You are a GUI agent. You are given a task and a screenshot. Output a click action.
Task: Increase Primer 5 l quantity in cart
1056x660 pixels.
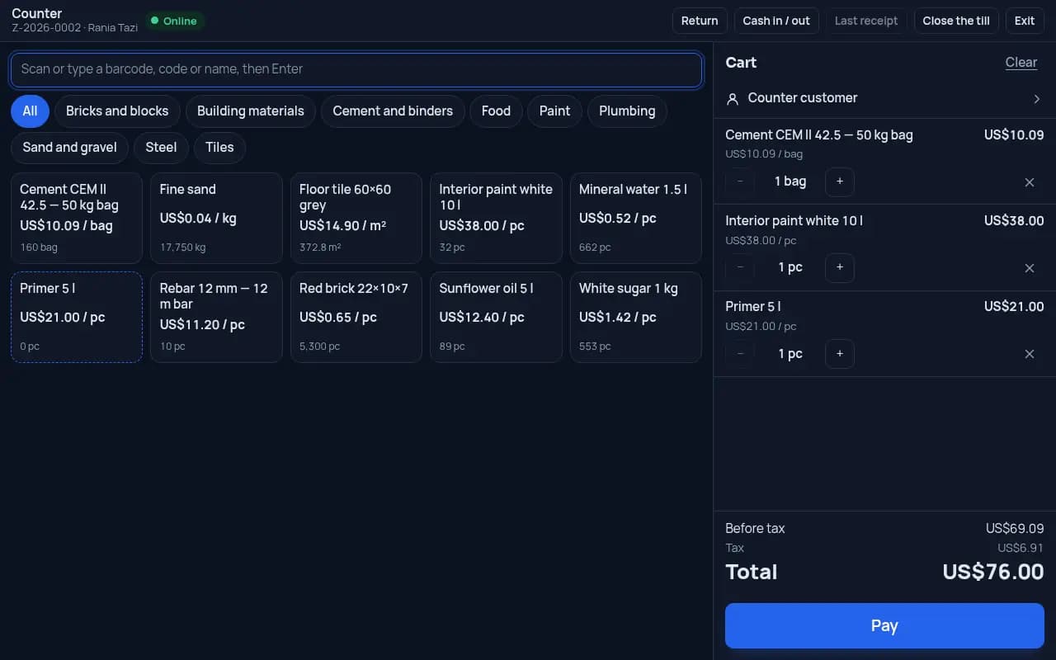point(840,354)
